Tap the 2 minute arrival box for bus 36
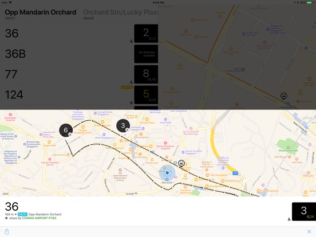Image resolution: width=316 pixels, height=237 pixels. click(x=146, y=33)
